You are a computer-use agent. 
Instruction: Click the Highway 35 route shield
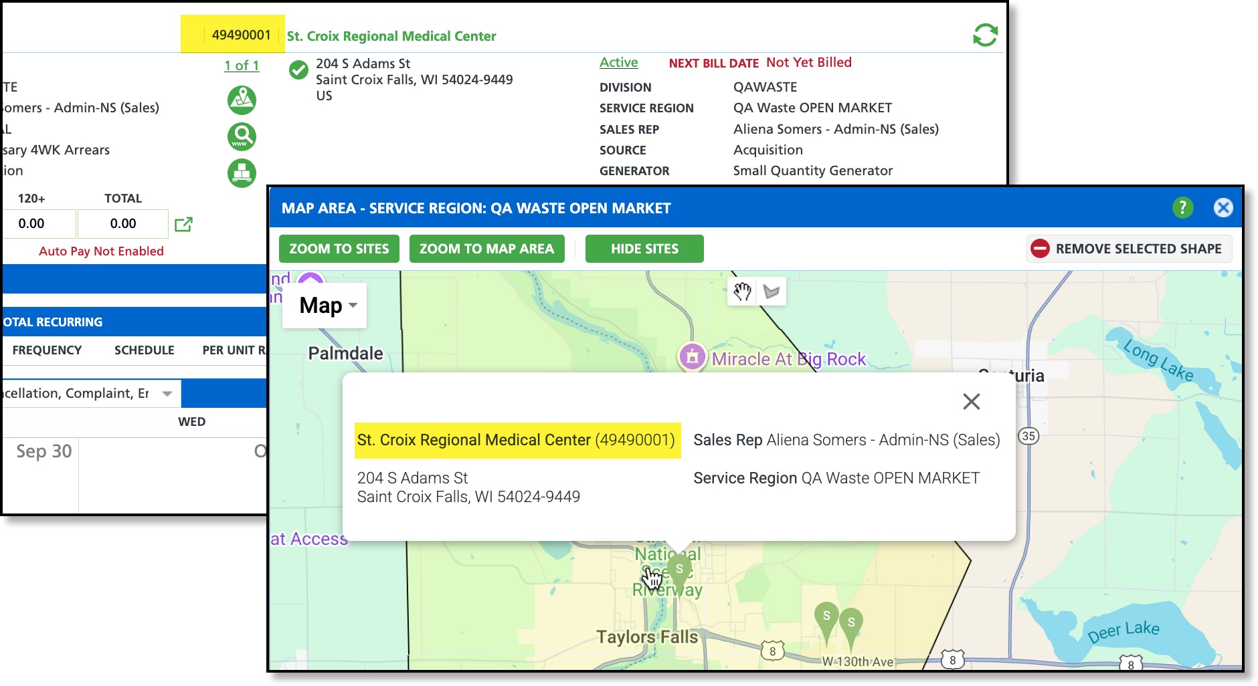[x=1028, y=436]
